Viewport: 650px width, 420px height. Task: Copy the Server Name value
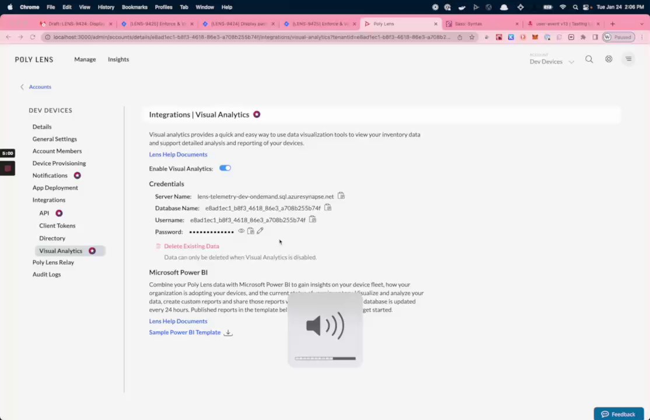pos(341,195)
